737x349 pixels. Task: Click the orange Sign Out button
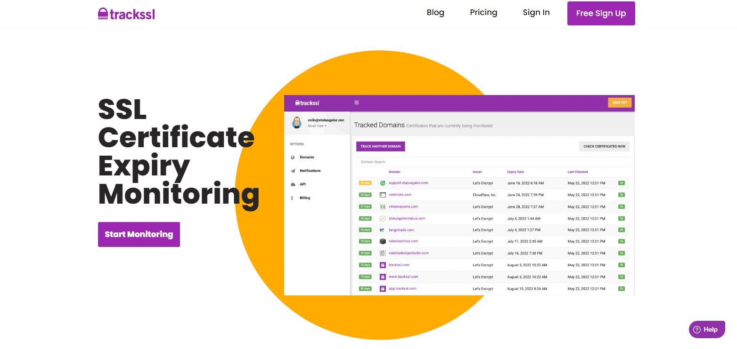point(620,103)
